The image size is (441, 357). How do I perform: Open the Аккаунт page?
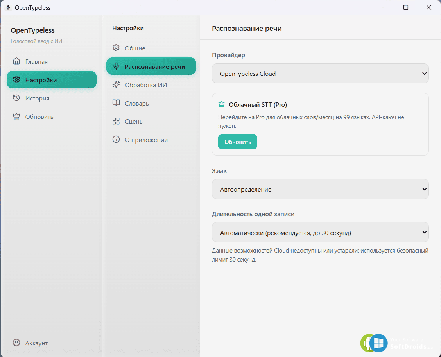pyautogui.click(x=52, y=343)
